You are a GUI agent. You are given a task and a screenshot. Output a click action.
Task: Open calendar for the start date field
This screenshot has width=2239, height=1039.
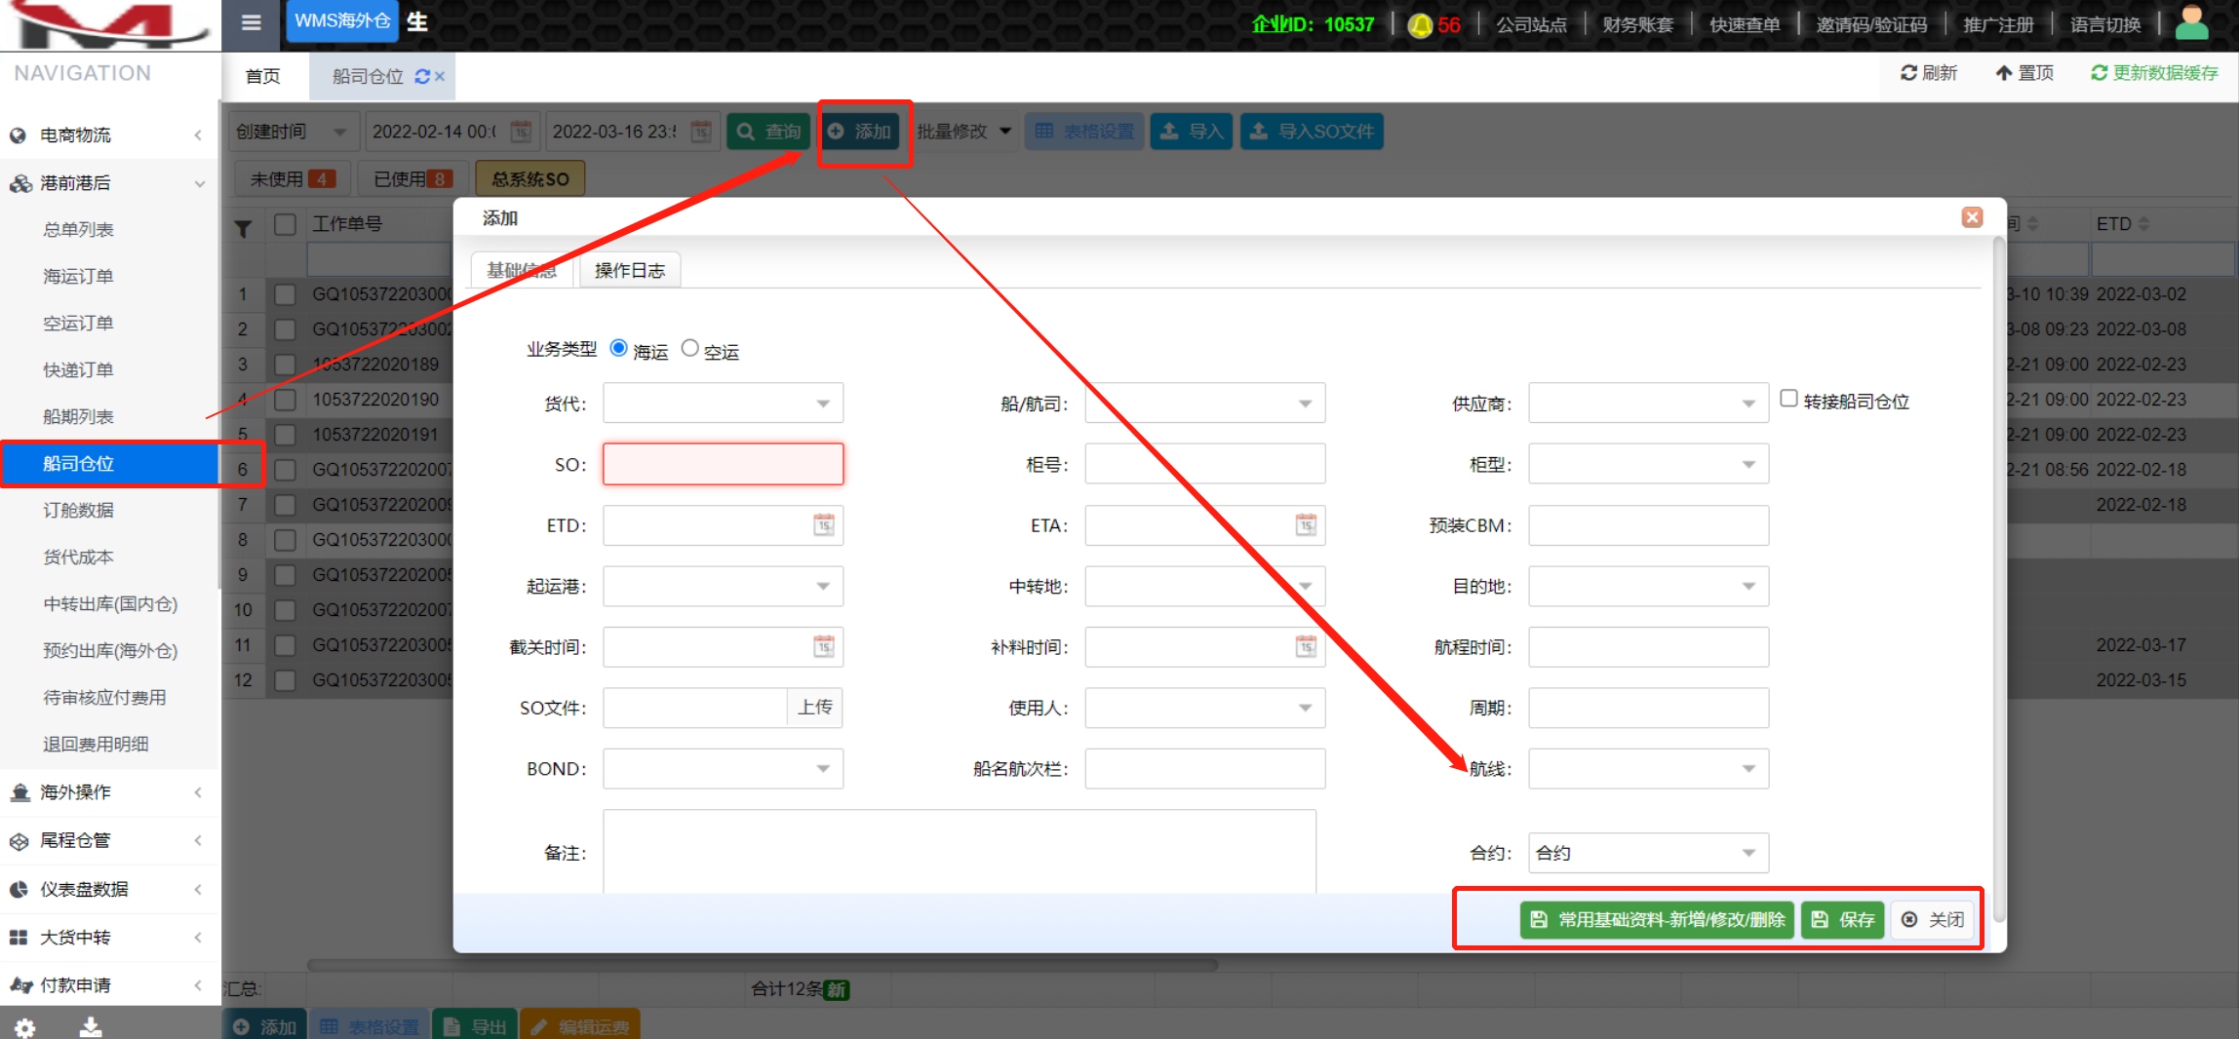coord(522,131)
